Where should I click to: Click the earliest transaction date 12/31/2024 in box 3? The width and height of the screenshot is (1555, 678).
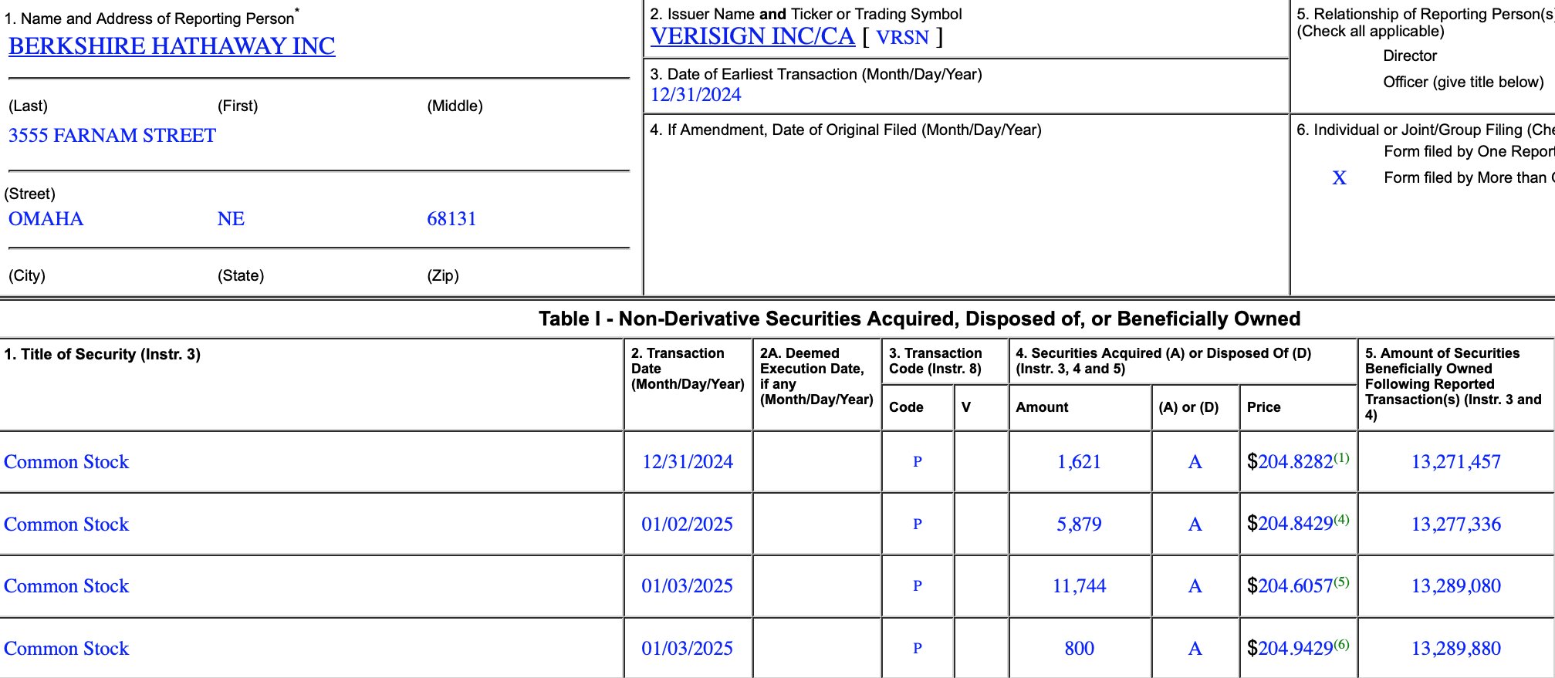point(695,95)
